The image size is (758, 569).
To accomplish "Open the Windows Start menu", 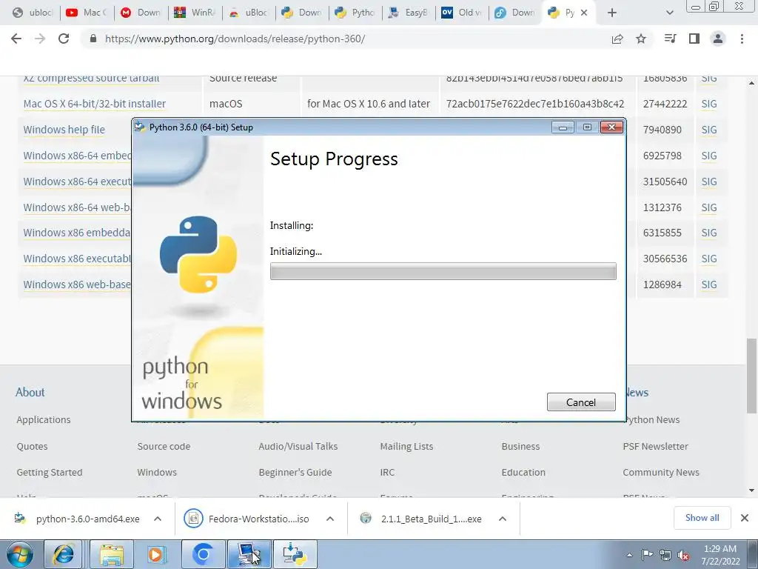I will 20,554.
